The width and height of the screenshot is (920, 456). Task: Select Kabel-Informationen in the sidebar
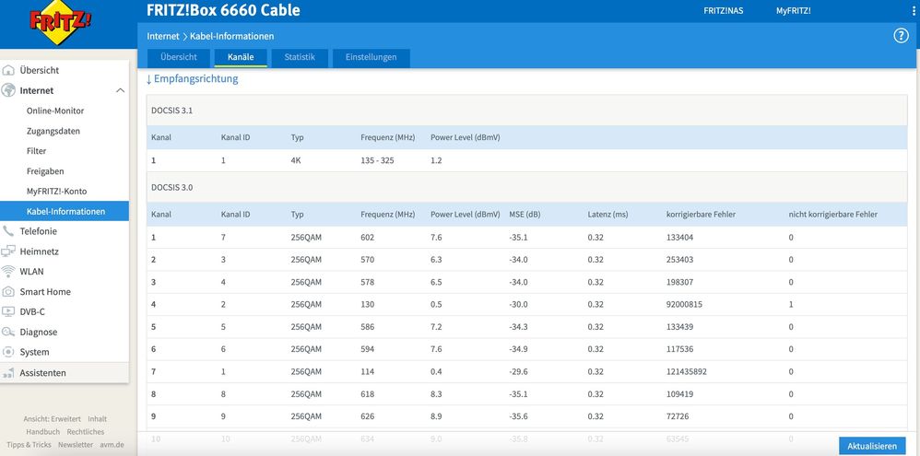[x=65, y=211]
